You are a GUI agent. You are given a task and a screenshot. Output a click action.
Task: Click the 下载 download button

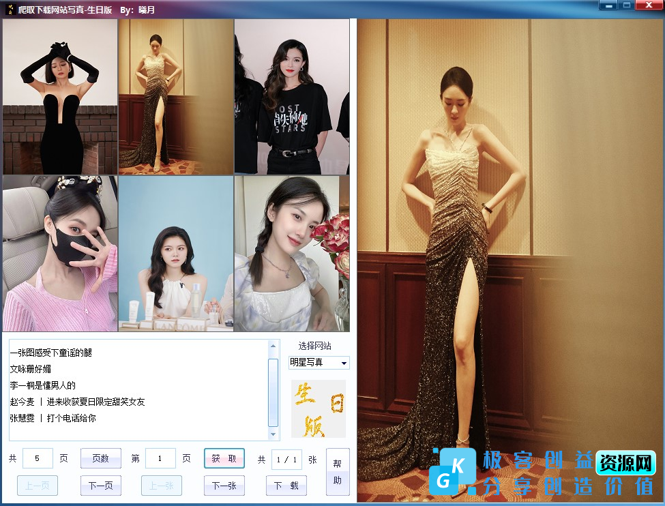click(x=286, y=486)
